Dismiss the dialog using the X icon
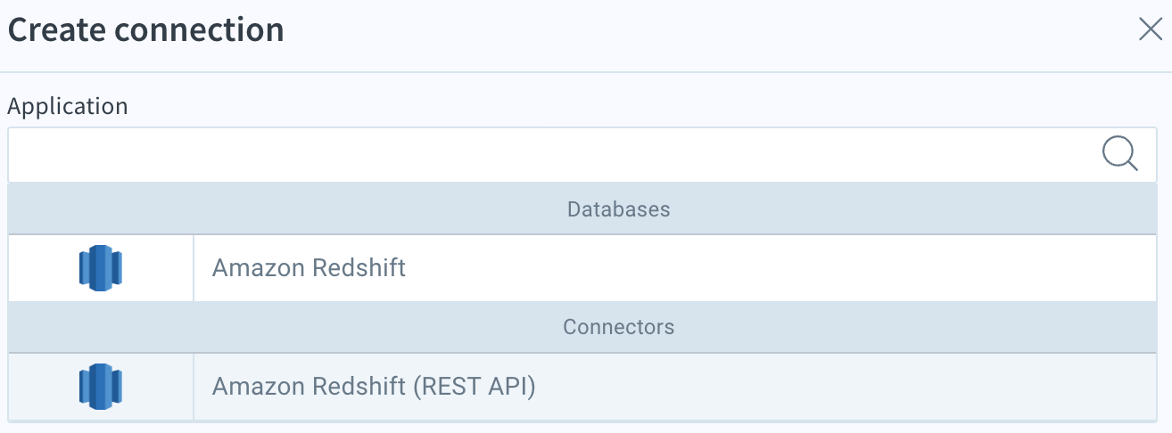Viewport: 1172px width, 433px height. pyautogui.click(x=1150, y=29)
